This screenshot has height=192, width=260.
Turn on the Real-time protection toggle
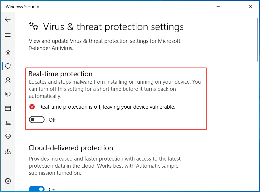click(x=37, y=120)
